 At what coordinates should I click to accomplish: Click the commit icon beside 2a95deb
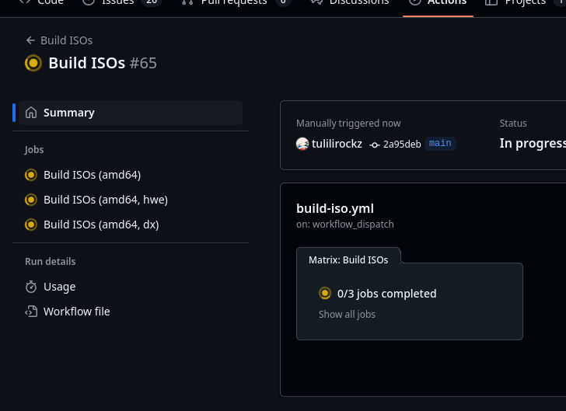375,145
